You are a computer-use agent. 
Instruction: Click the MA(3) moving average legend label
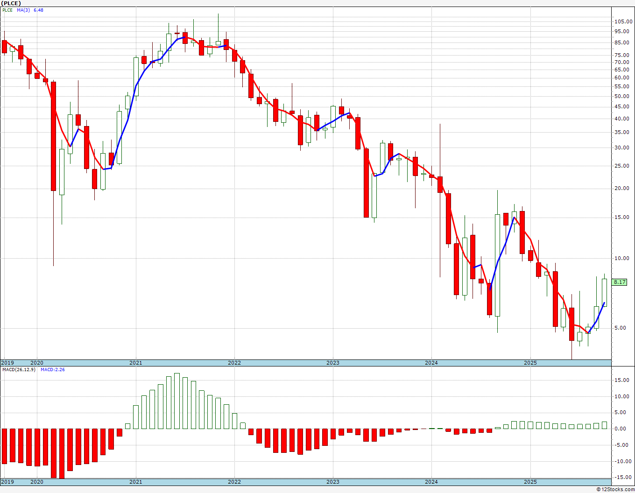pyautogui.click(x=23, y=10)
